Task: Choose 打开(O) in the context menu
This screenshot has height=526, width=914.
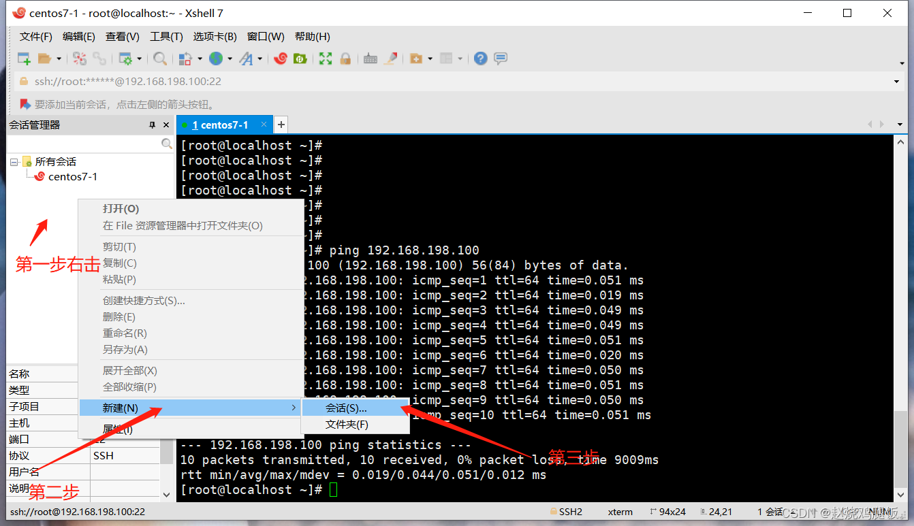Action: [x=191, y=209]
